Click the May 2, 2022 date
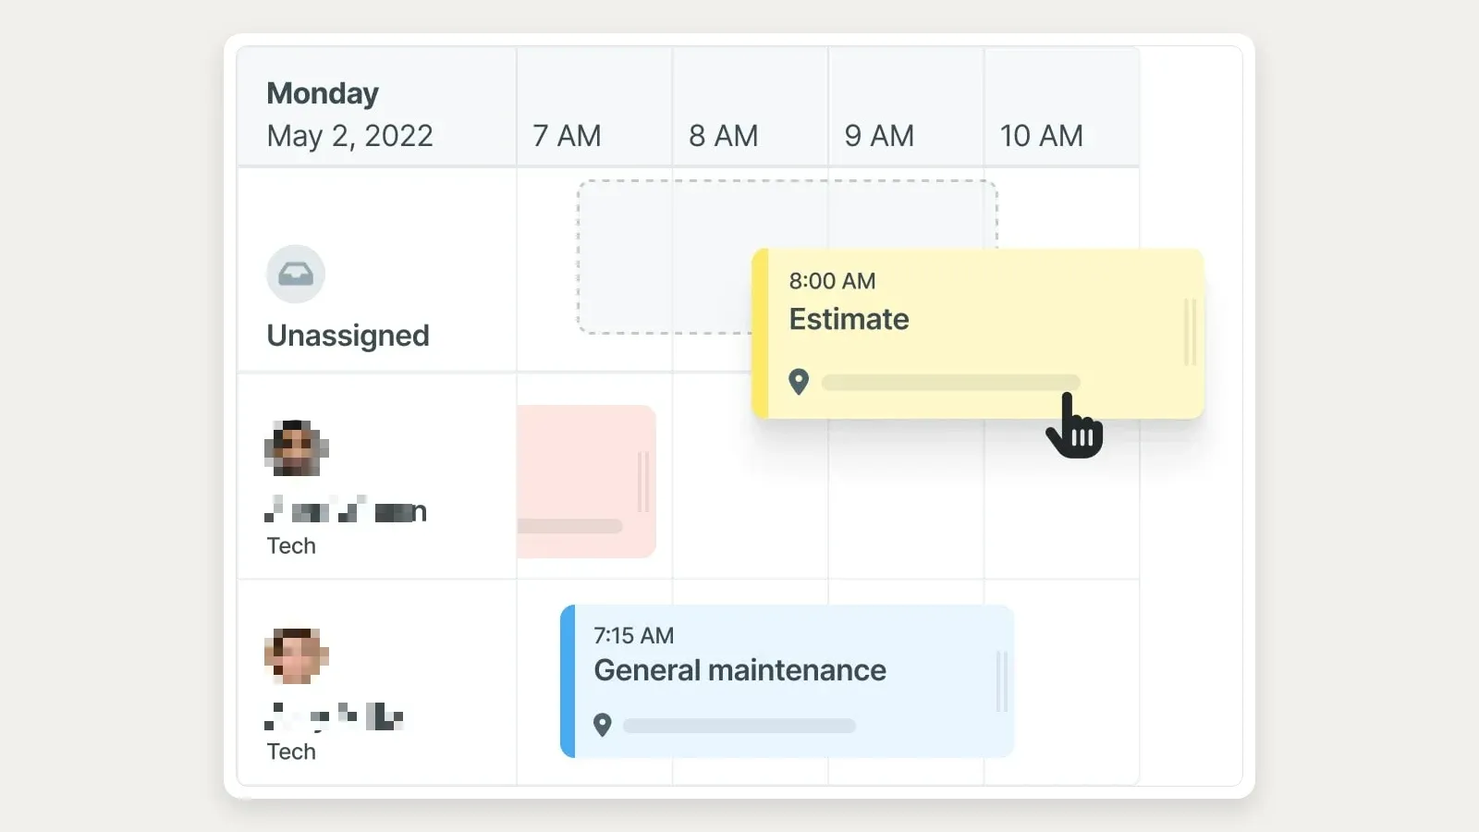Screen dimensions: 1479x832 pos(349,136)
